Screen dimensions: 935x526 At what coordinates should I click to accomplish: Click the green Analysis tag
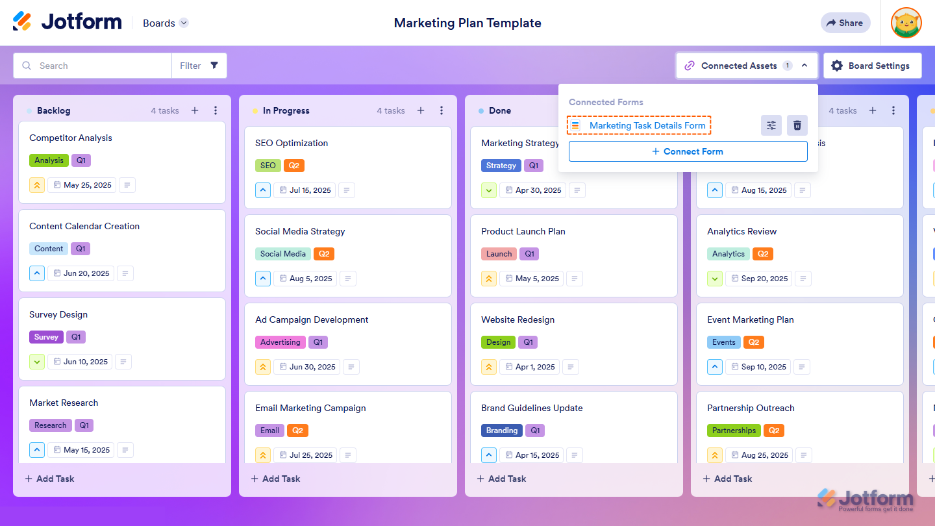[x=49, y=160]
